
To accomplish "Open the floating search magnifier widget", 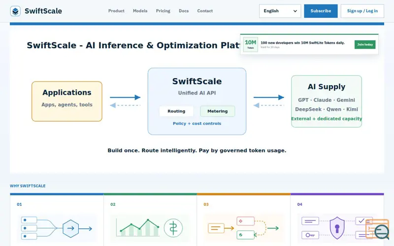I will 378,229.
